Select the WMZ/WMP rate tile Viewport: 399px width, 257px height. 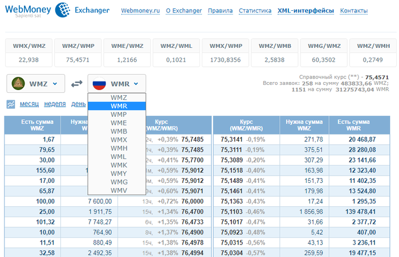pos(78,52)
